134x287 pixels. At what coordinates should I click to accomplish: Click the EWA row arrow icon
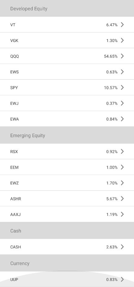(x=122, y=119)
